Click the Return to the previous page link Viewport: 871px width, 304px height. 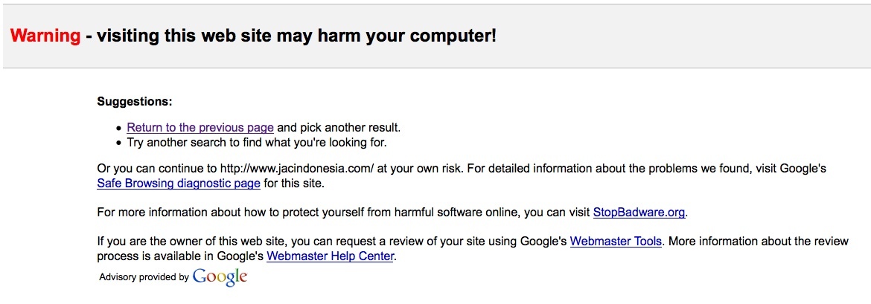coord(200,128)
